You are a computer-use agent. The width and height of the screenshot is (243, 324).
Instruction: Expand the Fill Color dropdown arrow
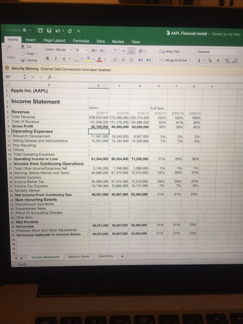(93, 59)
